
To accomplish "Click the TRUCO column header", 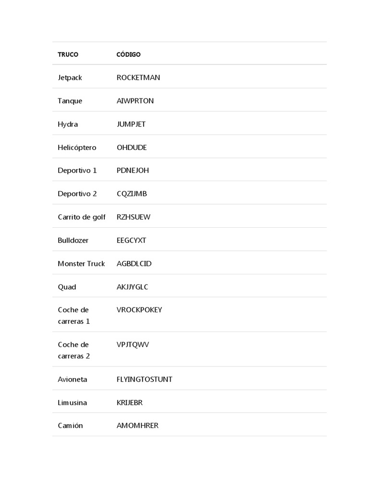I will [x=68, y=55].
